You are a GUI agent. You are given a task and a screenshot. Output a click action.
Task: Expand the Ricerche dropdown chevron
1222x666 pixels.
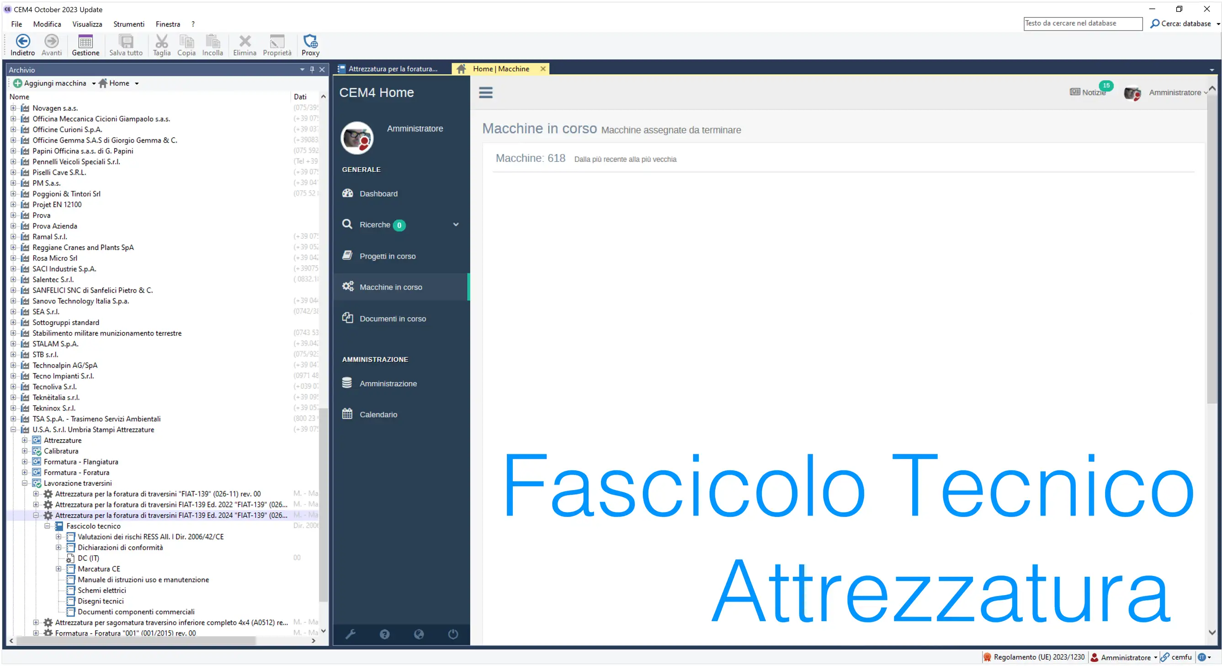click(x=456, y=224)
